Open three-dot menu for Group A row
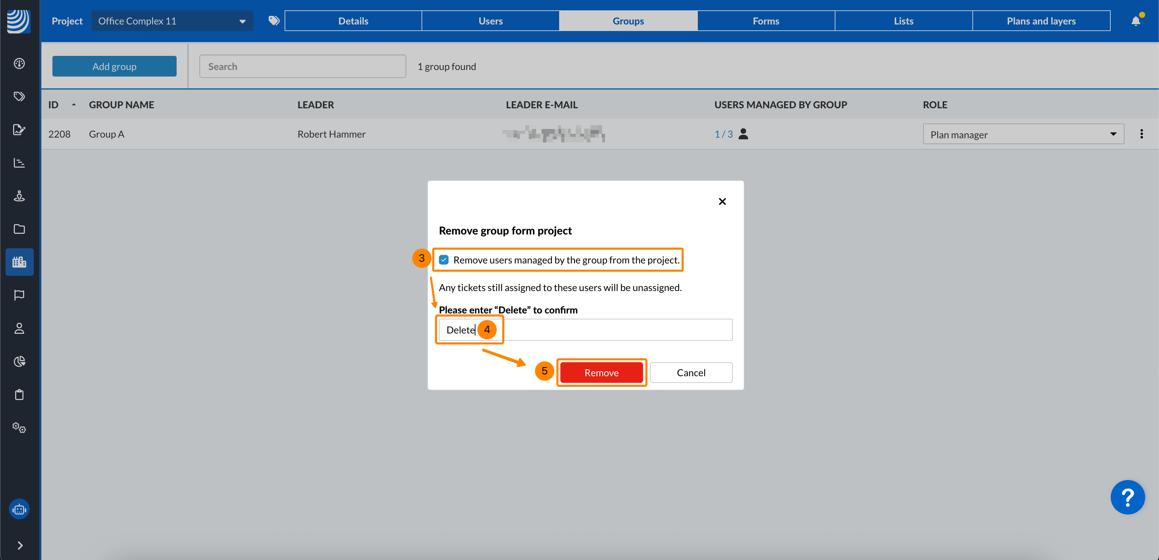1159x560 pixels. 1141,134
